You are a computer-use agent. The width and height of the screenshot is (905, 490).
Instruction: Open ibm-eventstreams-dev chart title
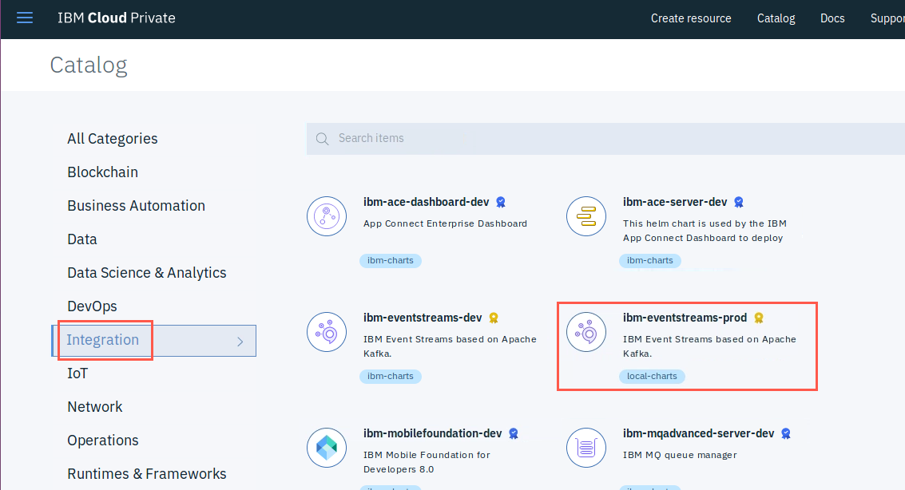pos(423,318)
